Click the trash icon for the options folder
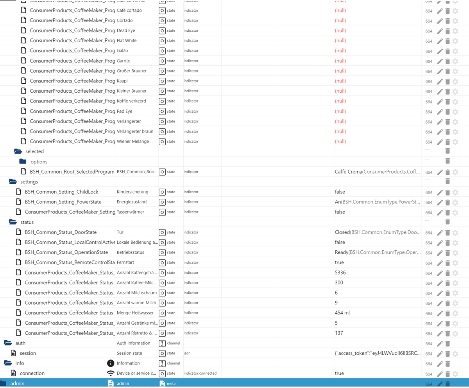The image size is (469, 388). (x=448, y=161)
